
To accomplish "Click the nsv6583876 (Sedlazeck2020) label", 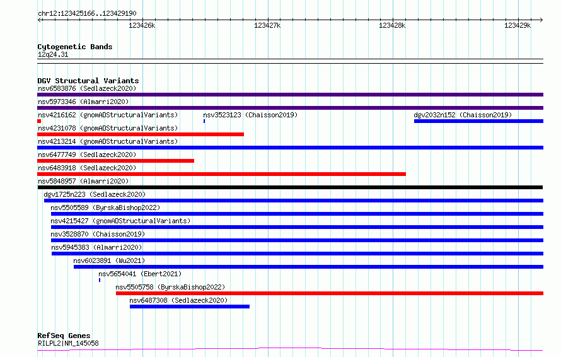I will point(87,88).
